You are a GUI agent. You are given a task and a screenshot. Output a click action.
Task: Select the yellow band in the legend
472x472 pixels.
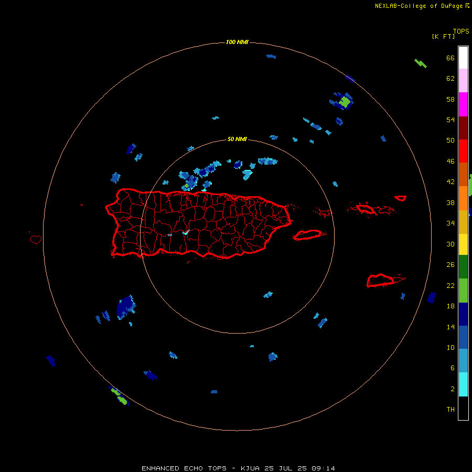(x=463, y=244)
